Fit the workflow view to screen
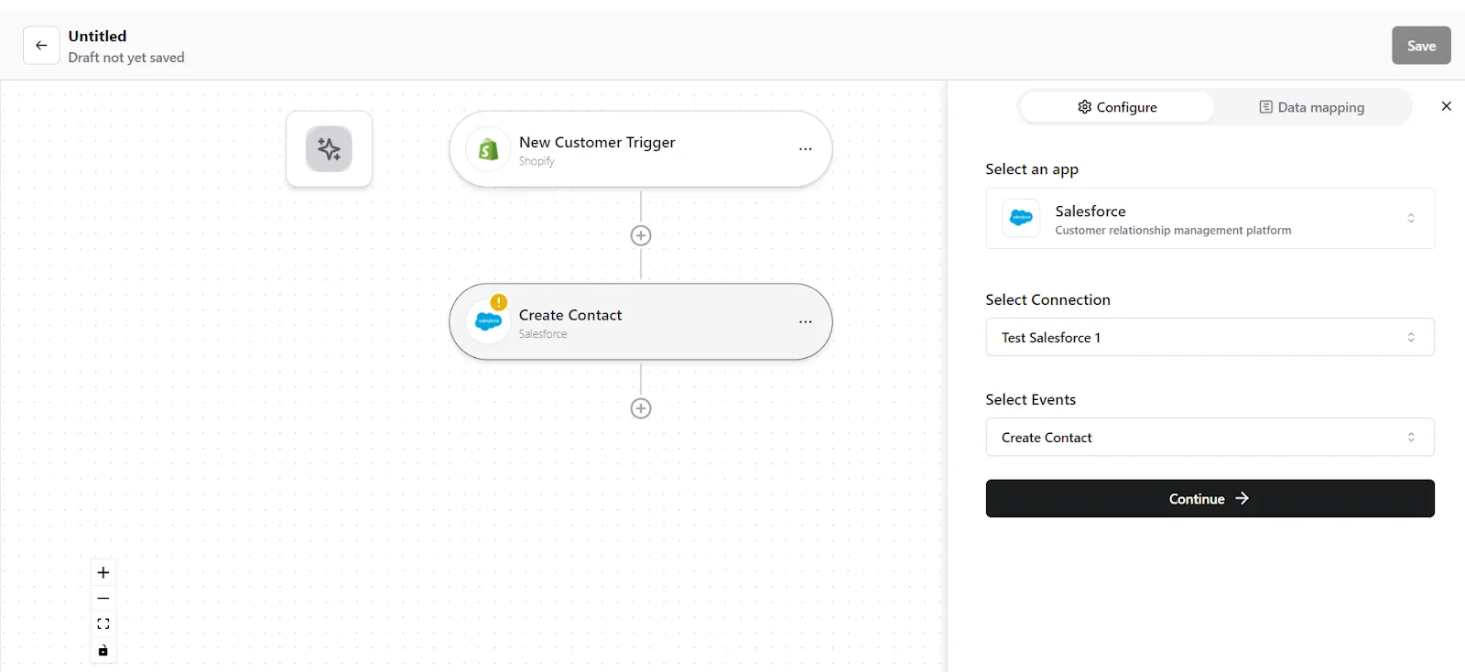Image resolution: width=1465 pixels, height=672 pixels. (x=103, y=624)
